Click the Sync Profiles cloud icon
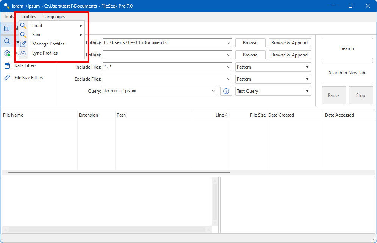 tap(23, 53)
